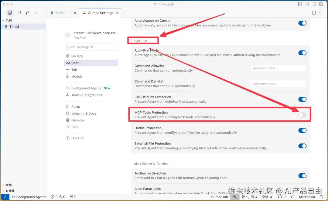The height and width of the screenshot is (201, 328).
Task: Toggle External-File Protection switch
Action: pos(302,146)
